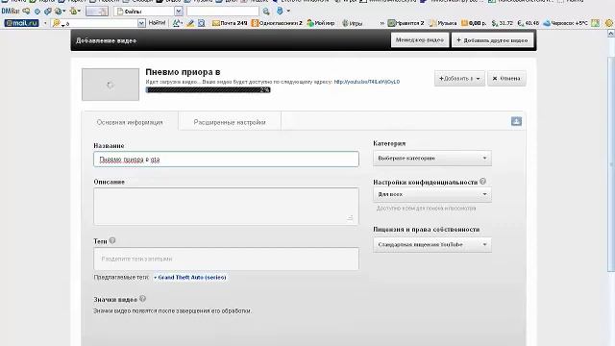The image size is (615, 346).
Task: Open Одноклассники 2 shortcut
Action: [277, 23]
